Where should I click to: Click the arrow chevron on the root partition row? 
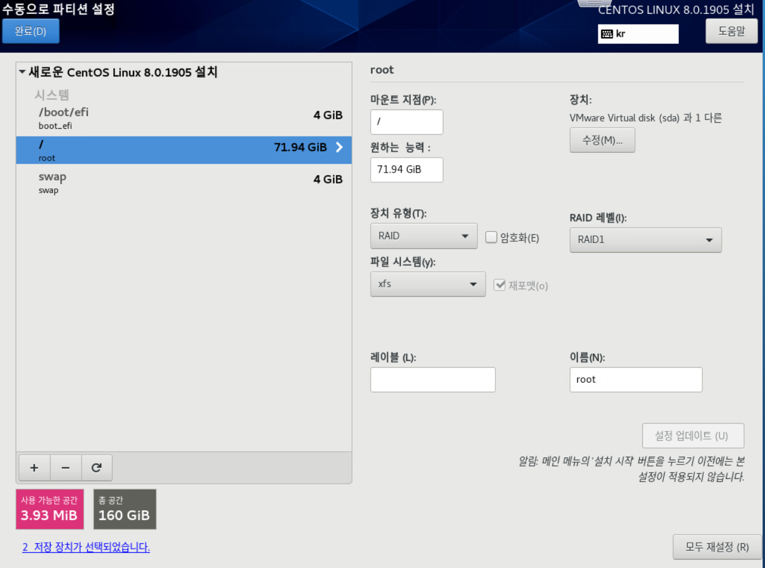click(x=339, y=147)
